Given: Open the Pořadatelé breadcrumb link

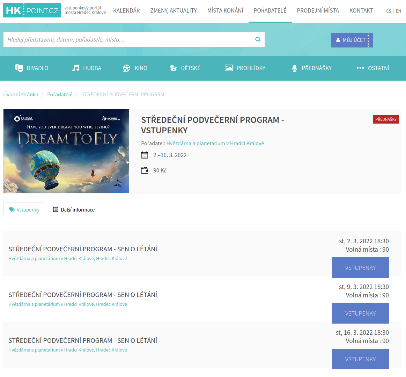Looking at the screenshot, I should coord(60,95).
